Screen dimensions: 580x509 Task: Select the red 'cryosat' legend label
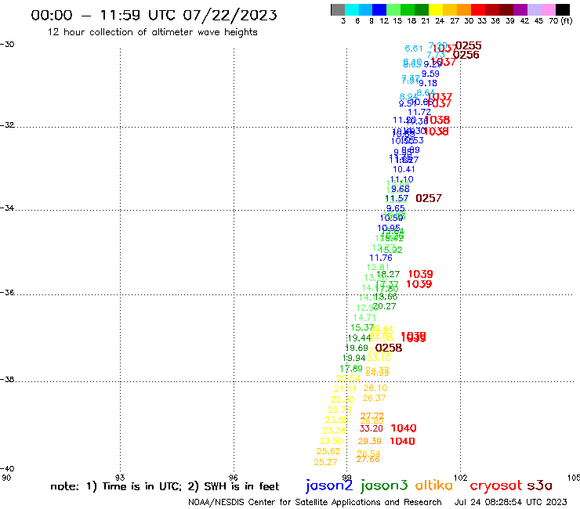[x=495, y=486]
